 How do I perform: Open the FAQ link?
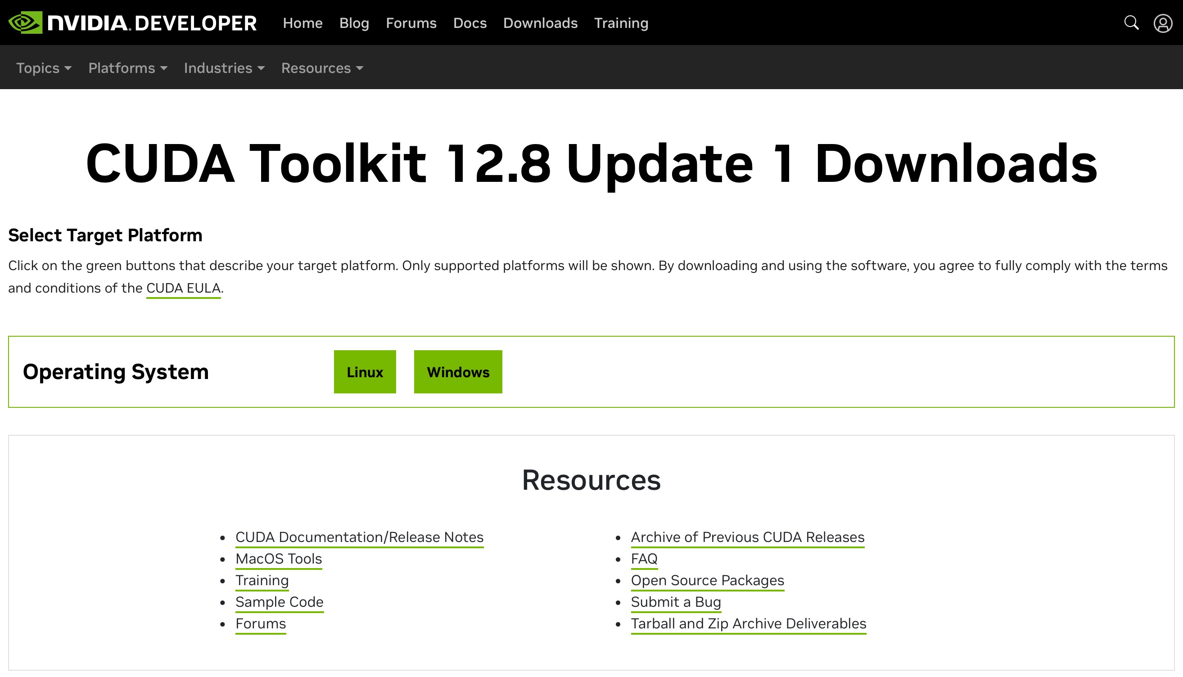coord(644,559)
